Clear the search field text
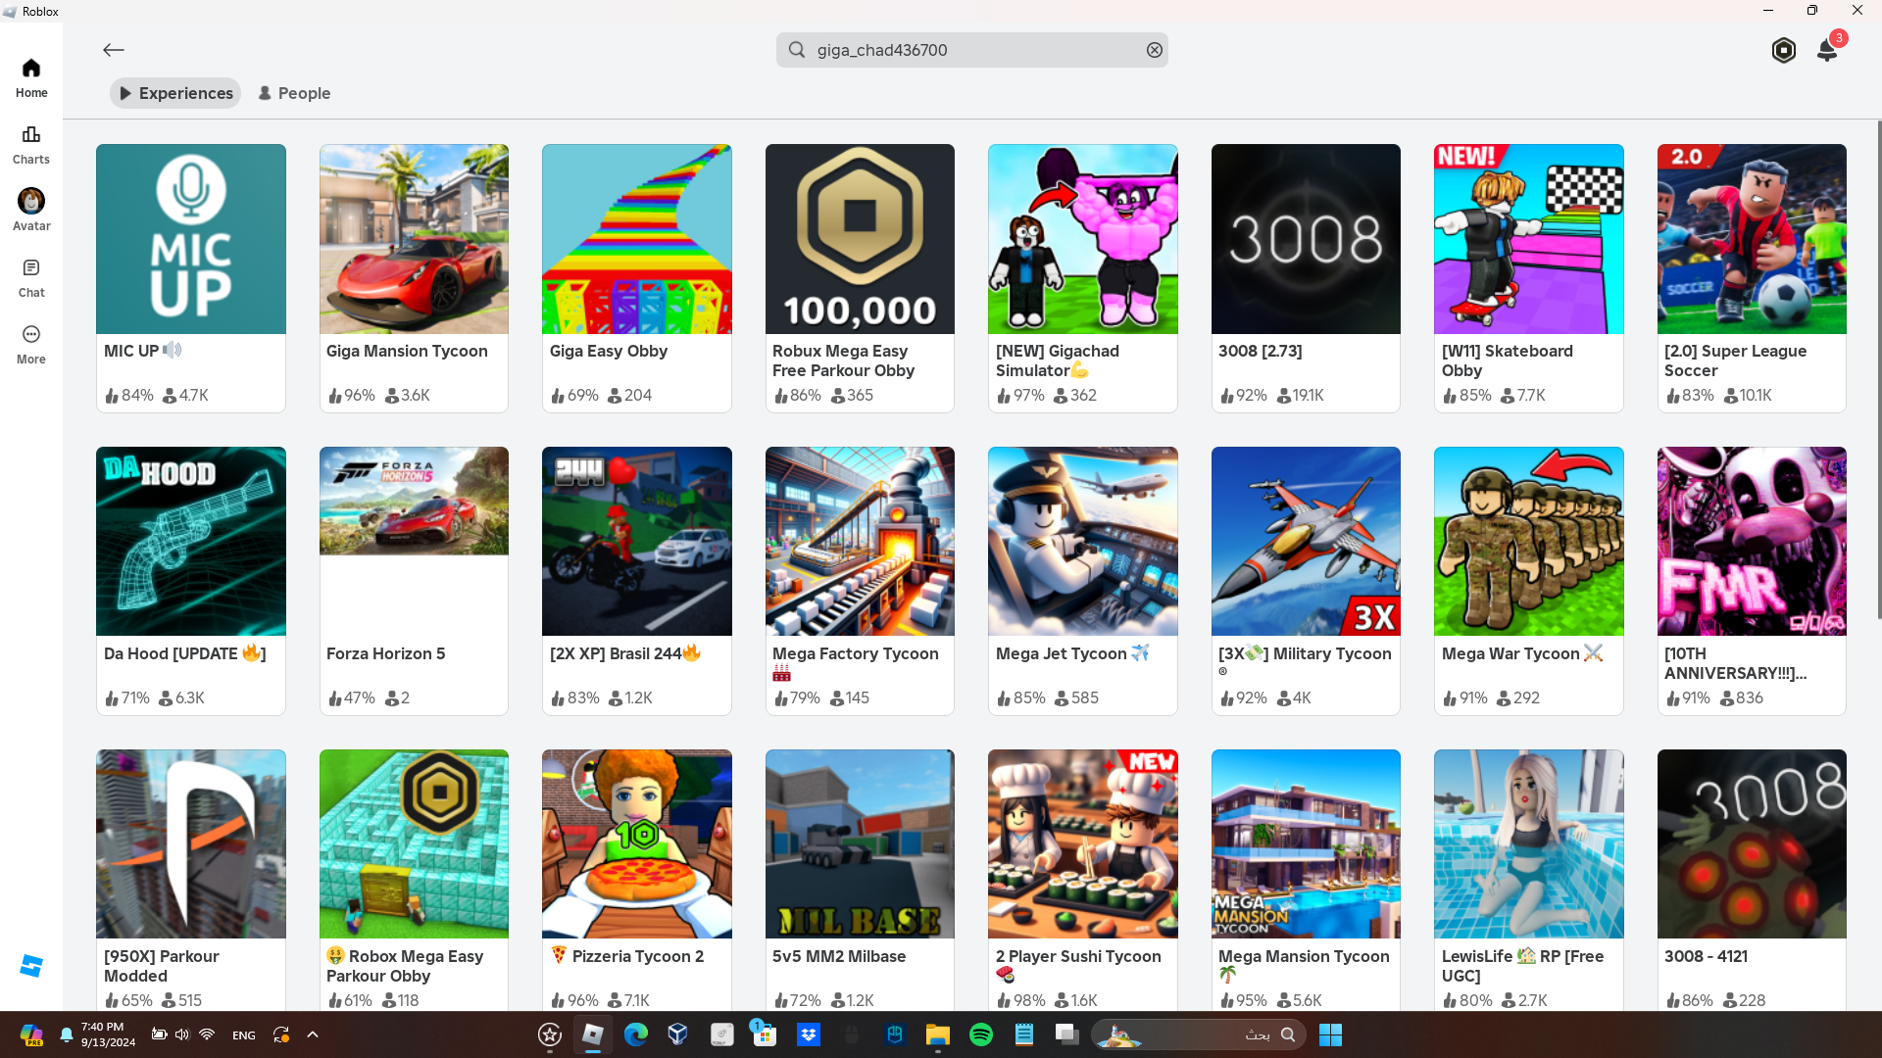 click(x=1155, y=50)
